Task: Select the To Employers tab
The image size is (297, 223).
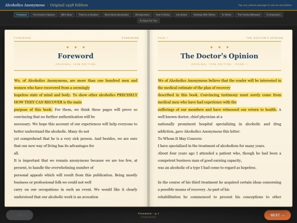Action: pos(273,15)
